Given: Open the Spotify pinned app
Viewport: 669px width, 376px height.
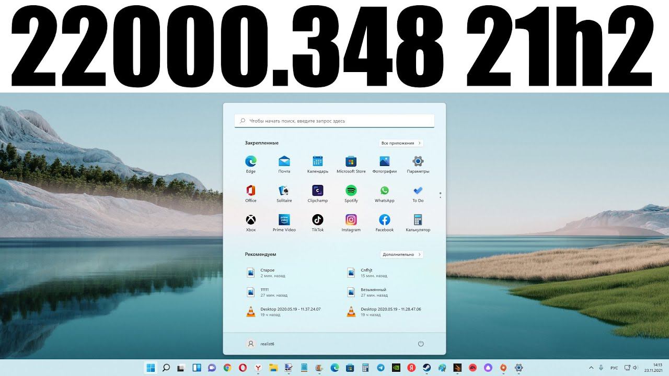Looking at the screenshot, I should coord(351,193).
